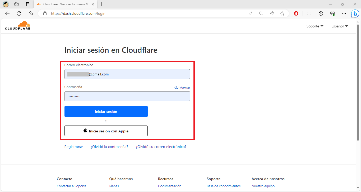Open Base de conocimientos footer link
361x192 pixels.
coord(224,186)
